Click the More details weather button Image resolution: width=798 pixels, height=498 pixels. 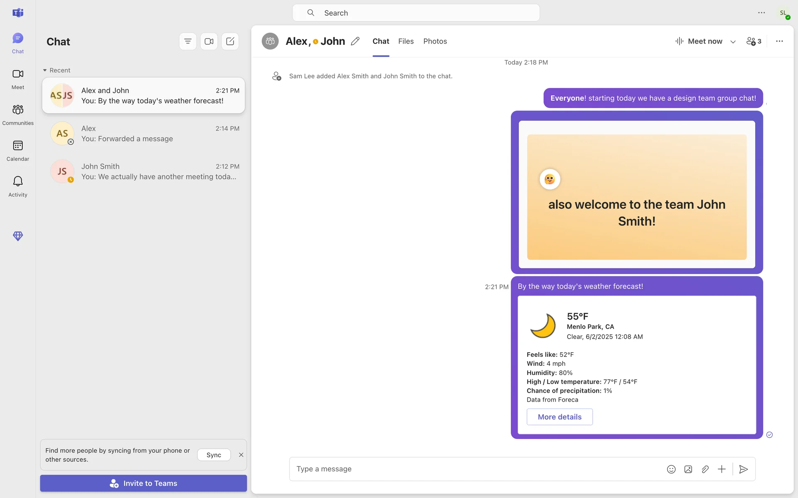pyautogui.click(x=559, y=417)
